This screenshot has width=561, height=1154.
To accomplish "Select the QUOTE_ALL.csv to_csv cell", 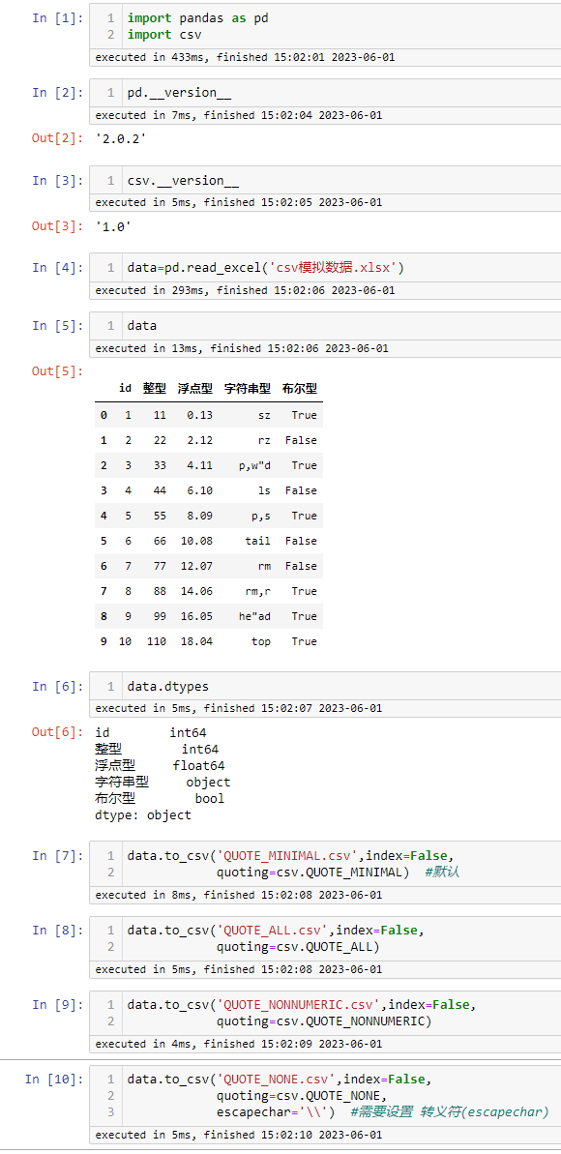I will pos(325,938).
